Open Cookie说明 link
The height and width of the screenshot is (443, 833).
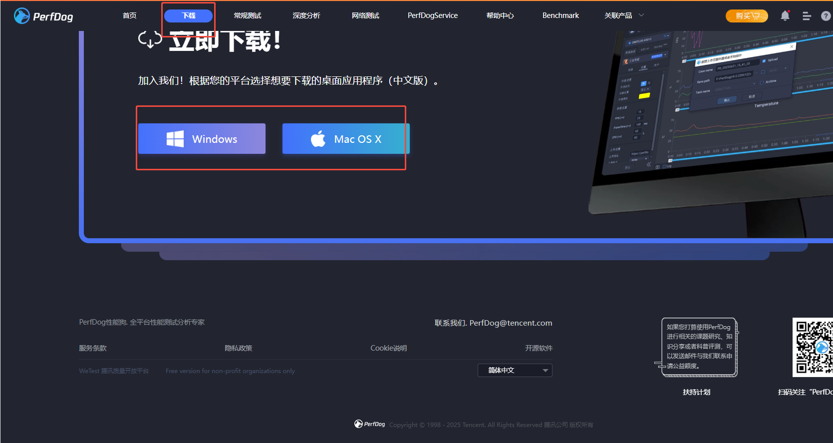388,348
